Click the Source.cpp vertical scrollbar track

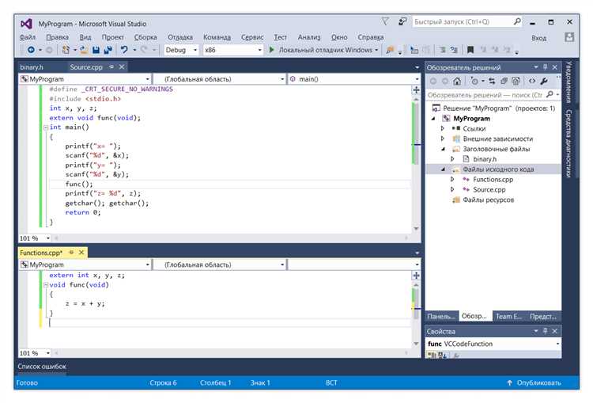416,189
